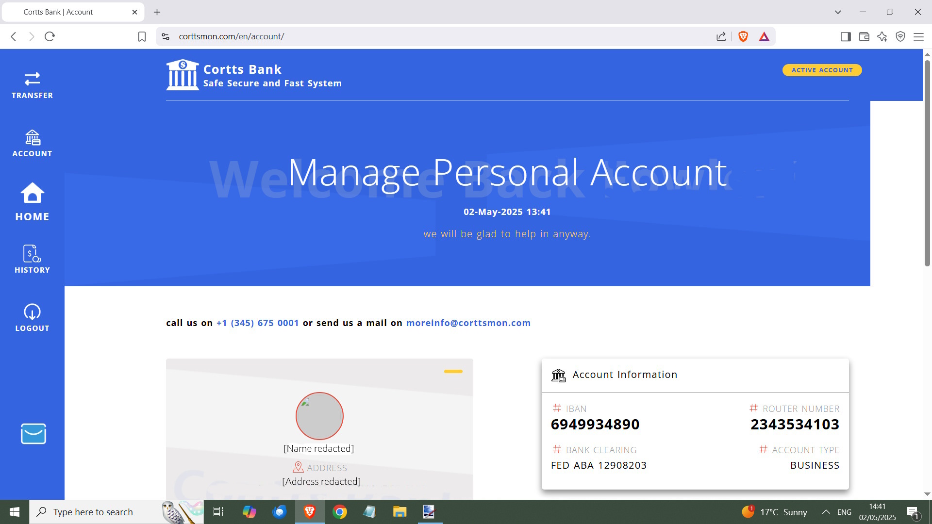Image resolution: width=932 pixels, height=524 pixels.
Task: Click the Account bank icon in sidebar
Action: (x=32, y=143)
